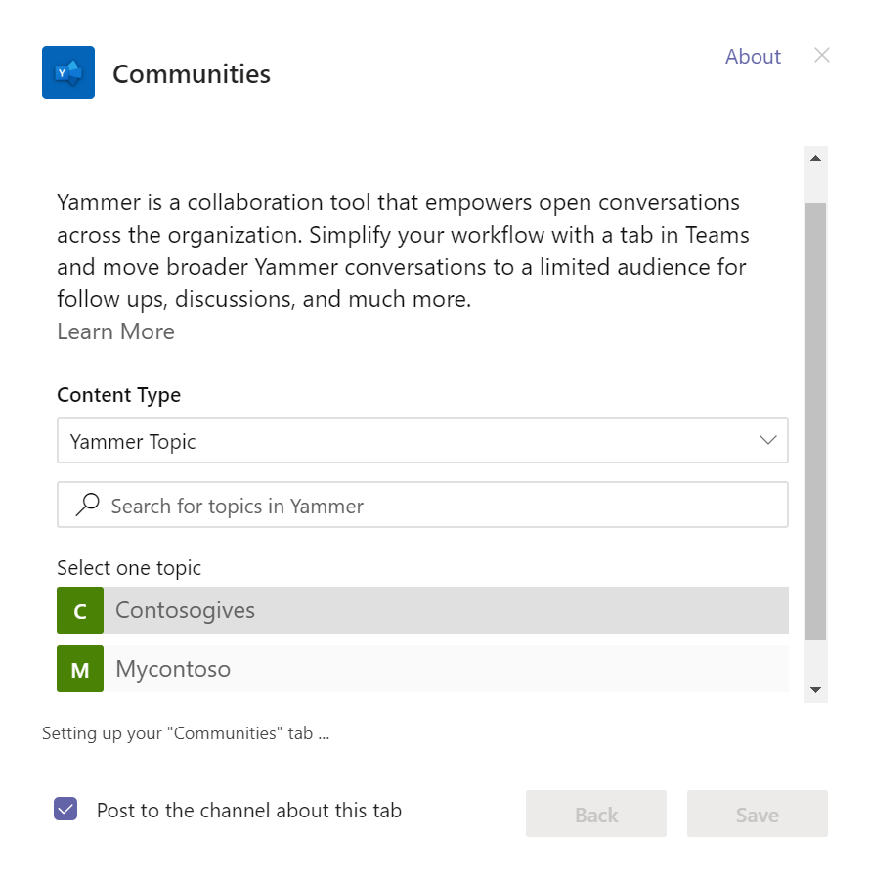This screenshot has height=882, width=869.
Task: Click the green C avatar for Contosogives
Action: (79, 609)
